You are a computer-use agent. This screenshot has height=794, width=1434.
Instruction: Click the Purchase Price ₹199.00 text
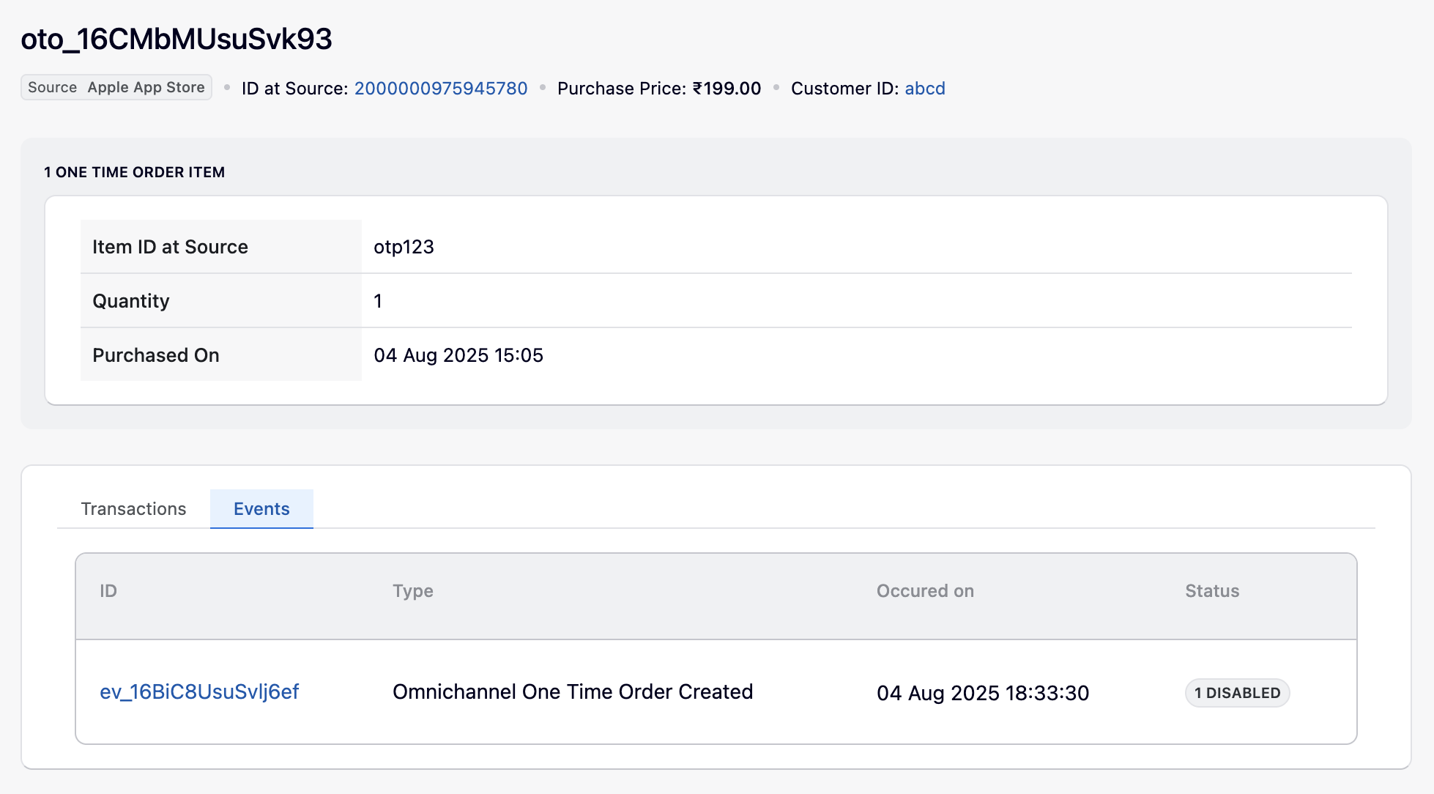point(658,89)
